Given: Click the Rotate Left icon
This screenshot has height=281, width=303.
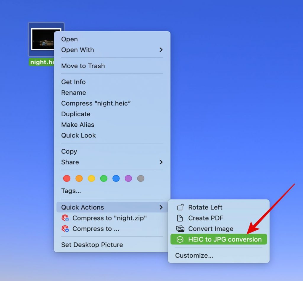Looking at the screenshot, I should point(180,207).
